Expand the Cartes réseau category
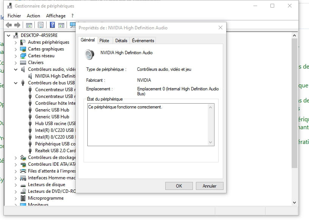Viewport: 309px width, 223px height. click(16, 56)
